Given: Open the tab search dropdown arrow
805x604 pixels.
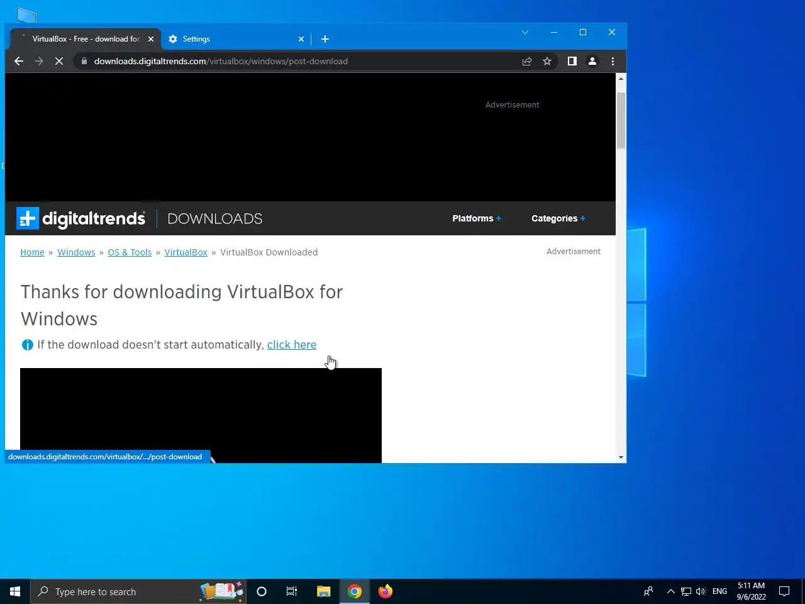Looking at the screenshot, I should pos(525,32).
